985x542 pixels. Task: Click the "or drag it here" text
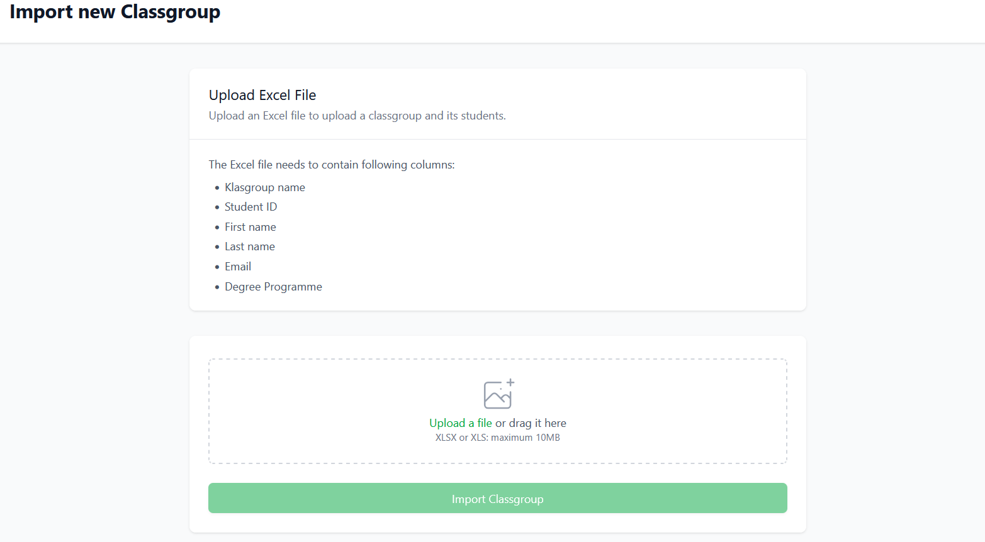point(531,423)
